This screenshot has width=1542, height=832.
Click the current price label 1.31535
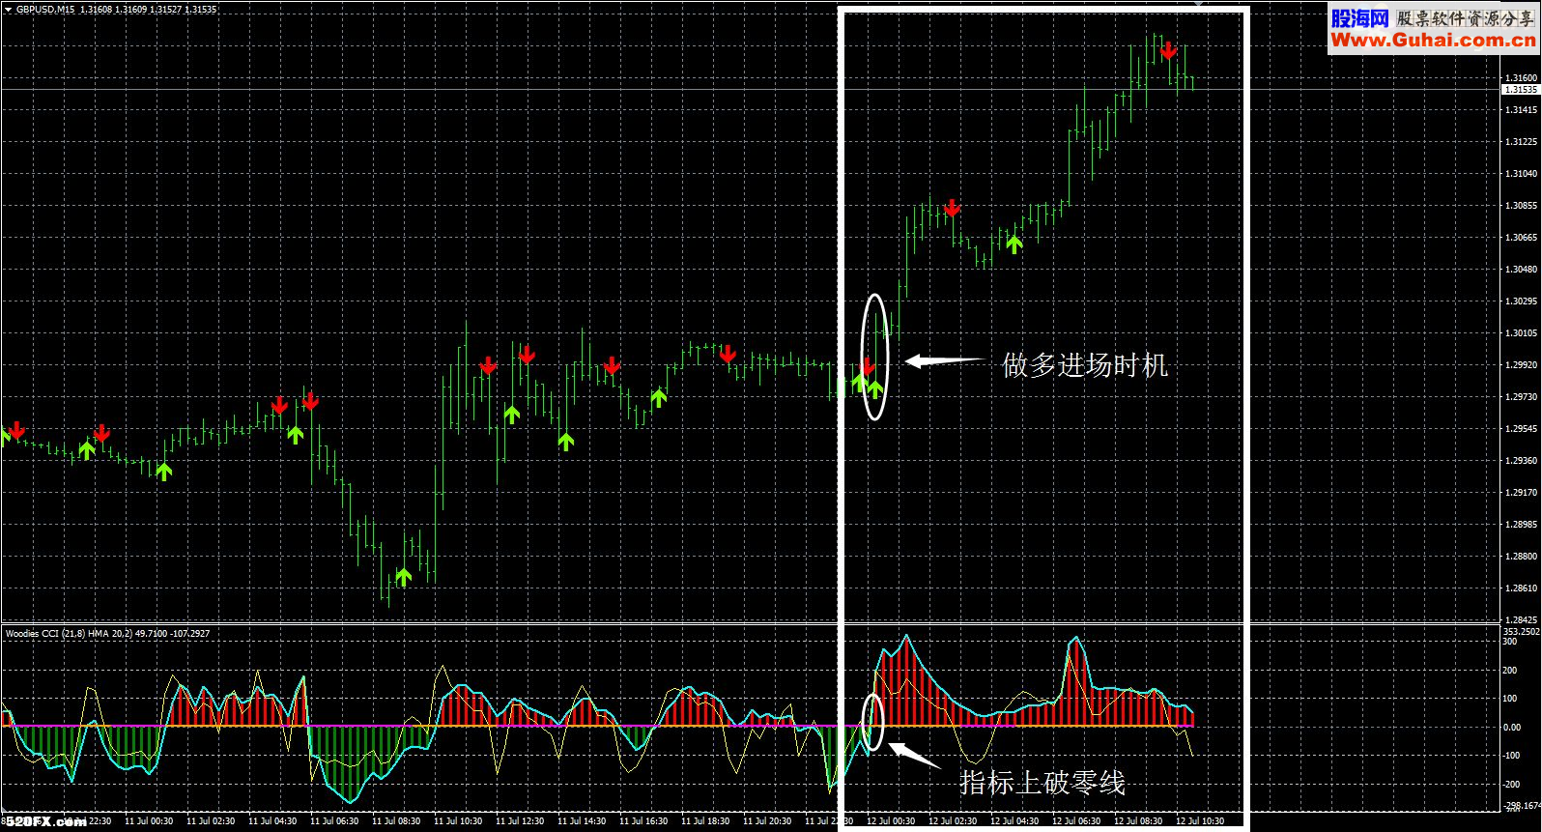click(x=1520, y=90)
